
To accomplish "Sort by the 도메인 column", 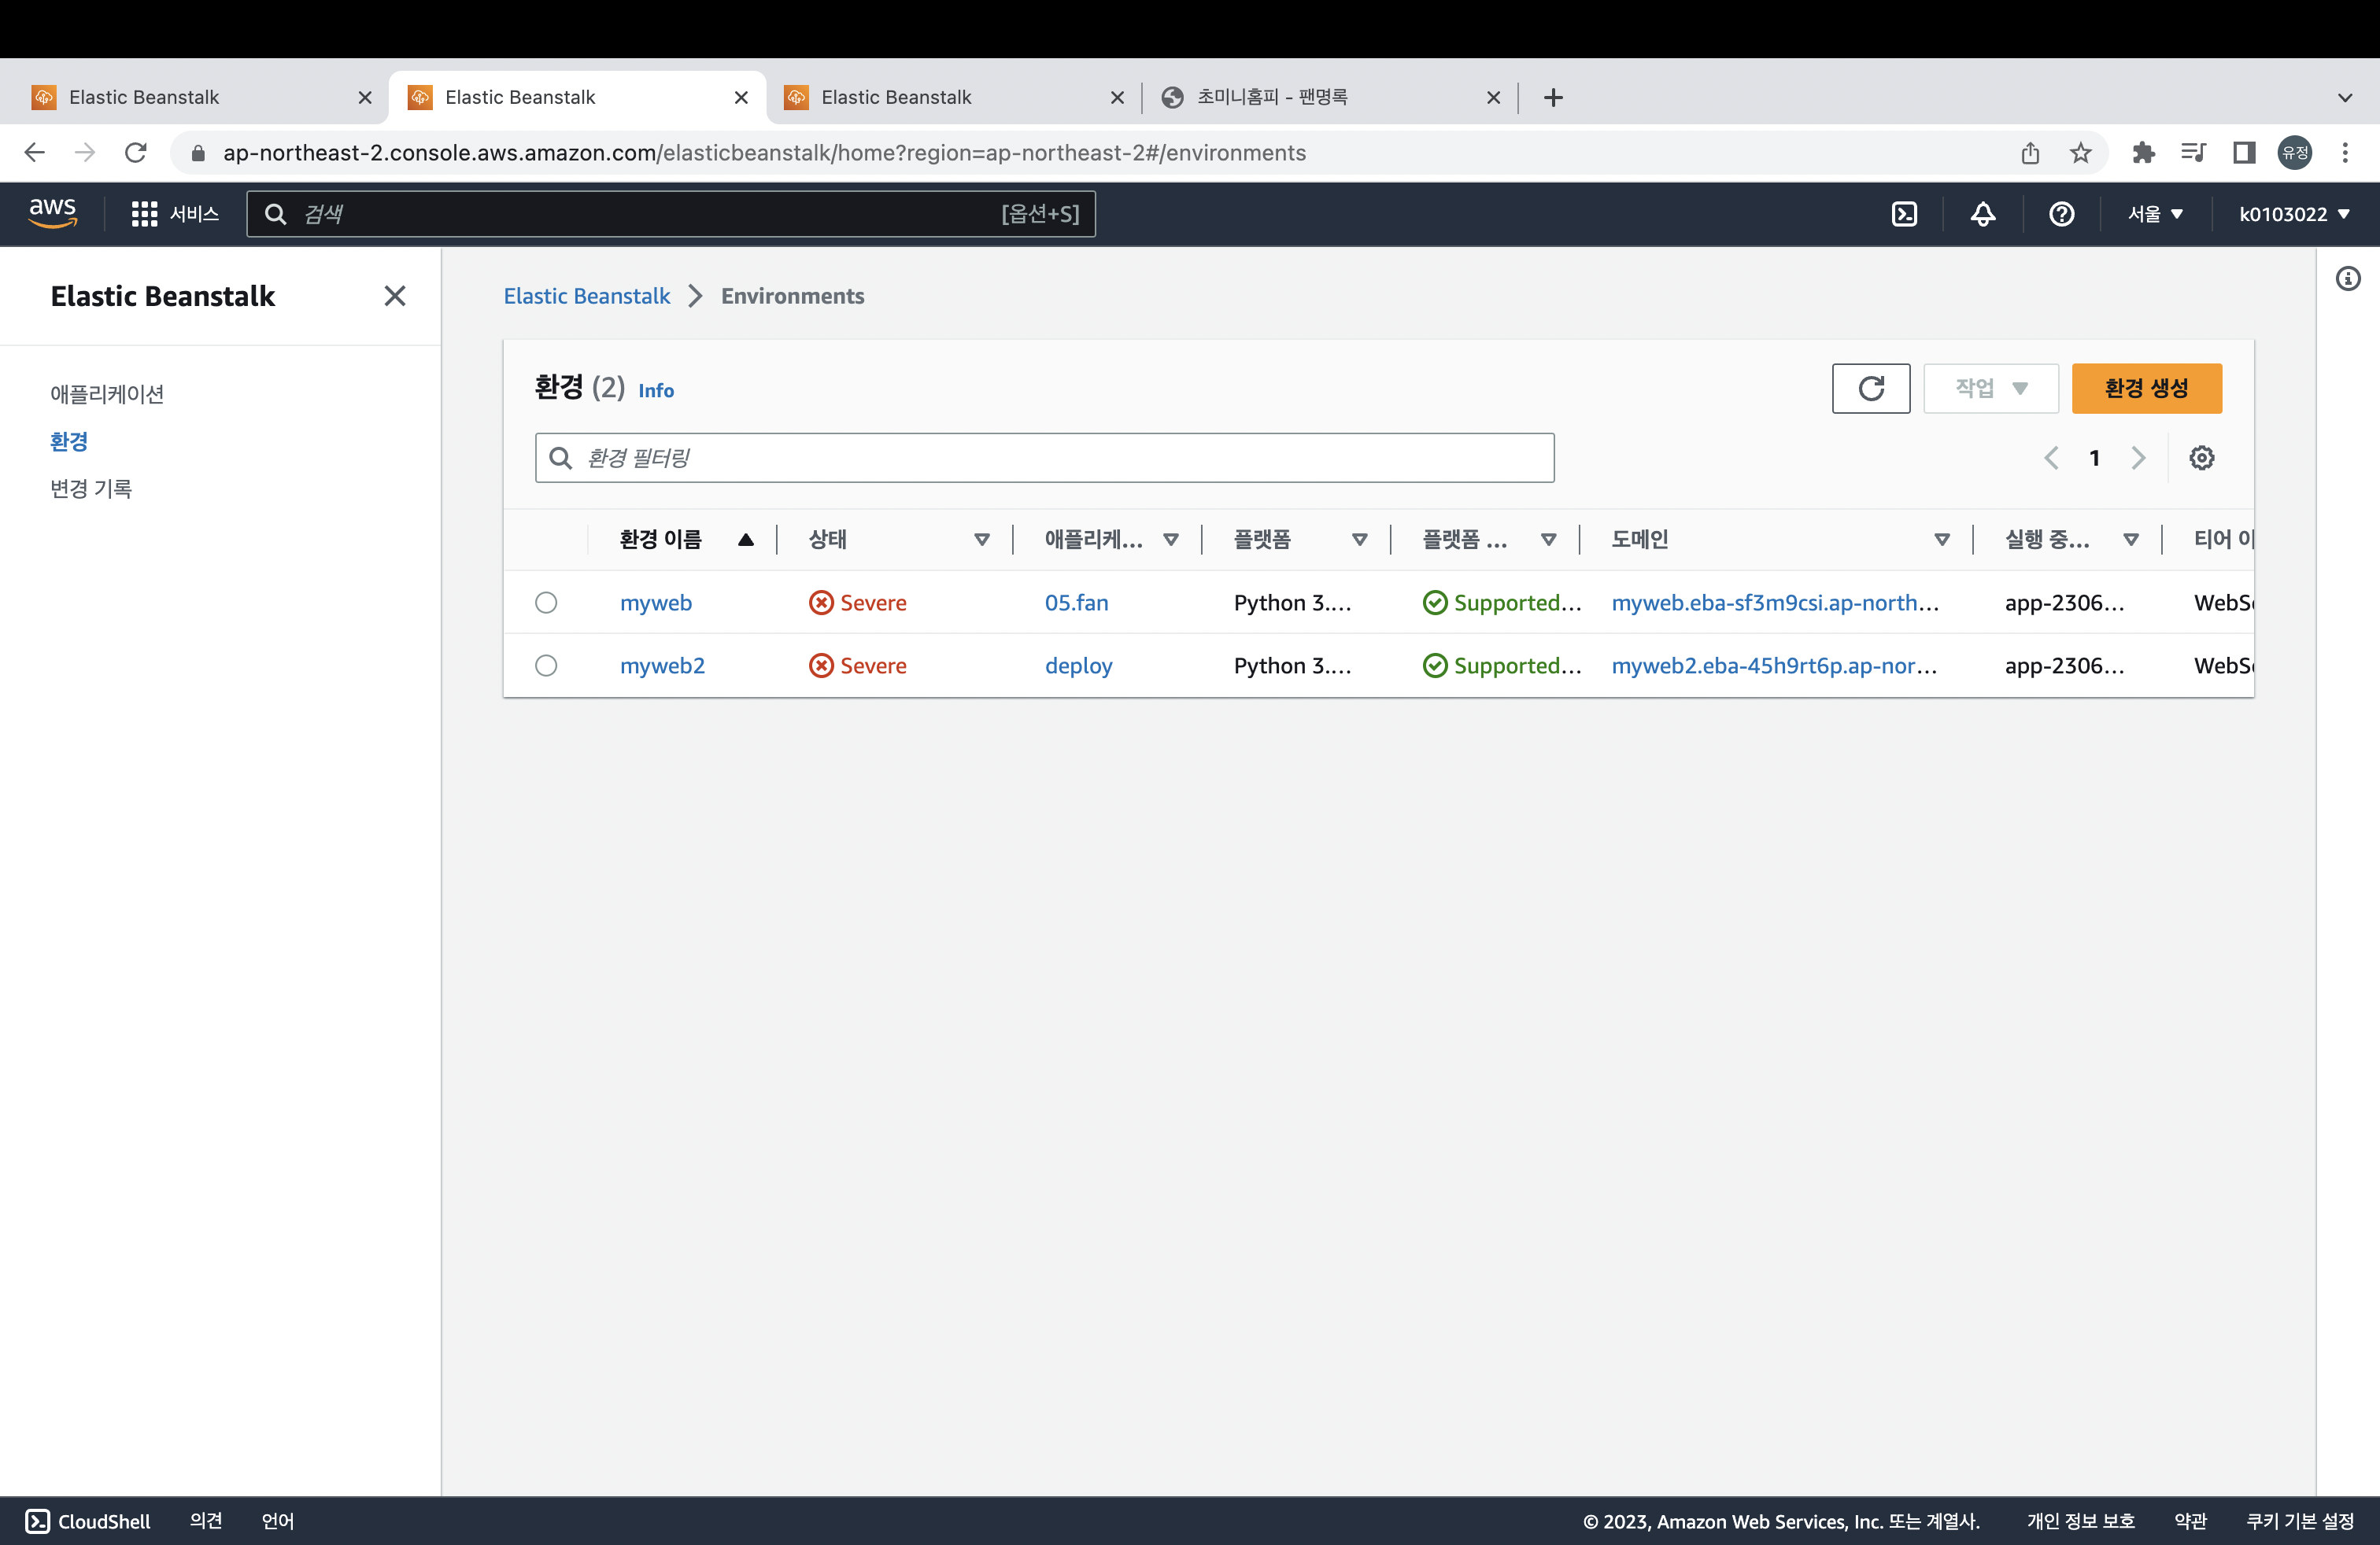I will 1942,540.
